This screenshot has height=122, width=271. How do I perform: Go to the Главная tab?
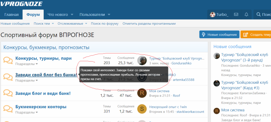tap(12, 15)
